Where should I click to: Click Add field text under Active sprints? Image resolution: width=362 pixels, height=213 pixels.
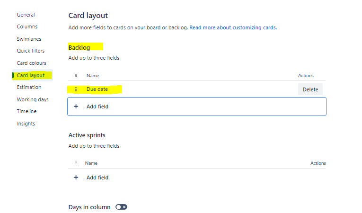point(97,177)
